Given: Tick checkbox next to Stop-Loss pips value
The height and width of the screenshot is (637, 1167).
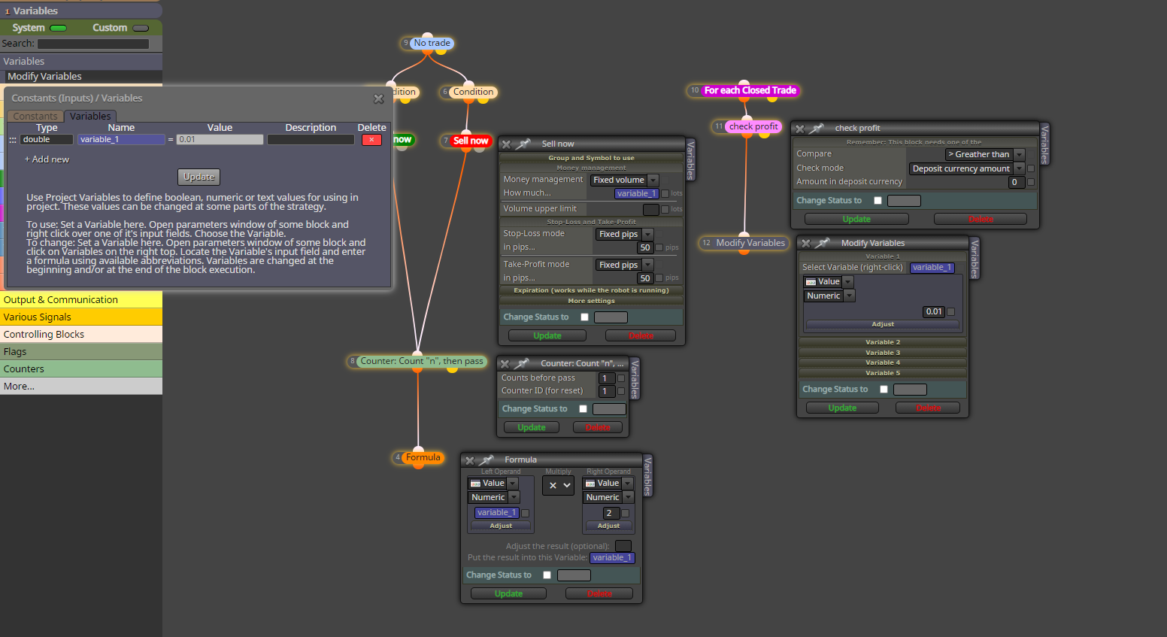Looking at the screenshot, I should 659,247.
